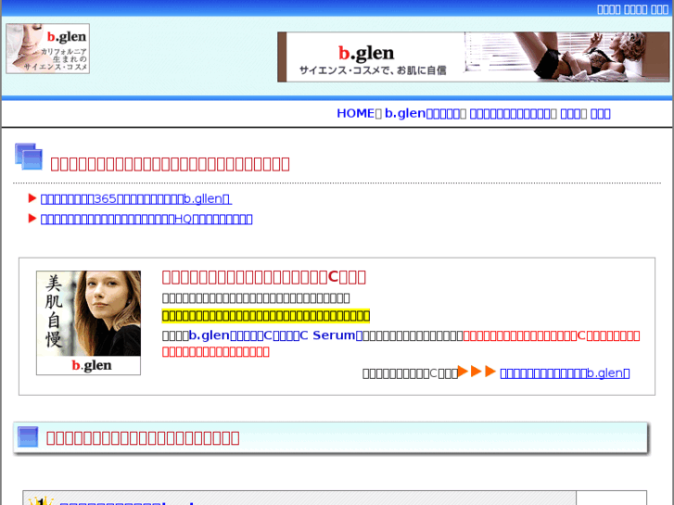Click the 美肌自慢 b.glen woman portrait image
Viewport: 674px width, 505px height.
click(89, 322)
